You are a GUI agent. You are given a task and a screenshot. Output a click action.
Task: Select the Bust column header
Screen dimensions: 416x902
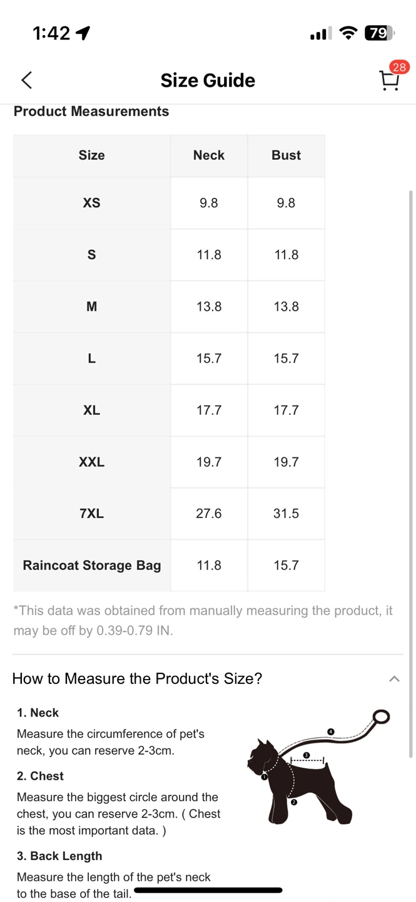(286, 155)
